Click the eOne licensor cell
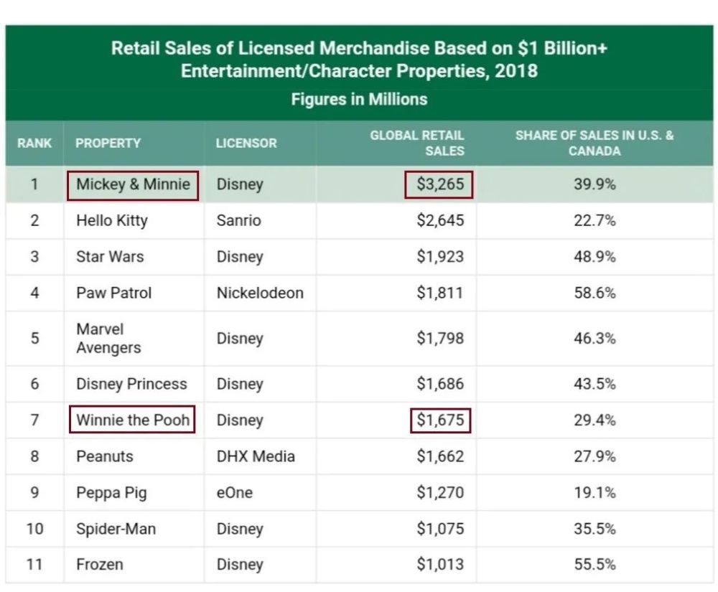 (x=234, y=493)
